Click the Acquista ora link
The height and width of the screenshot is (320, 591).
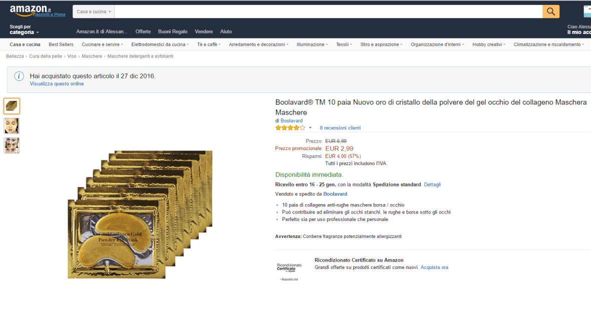click(434, 267)
